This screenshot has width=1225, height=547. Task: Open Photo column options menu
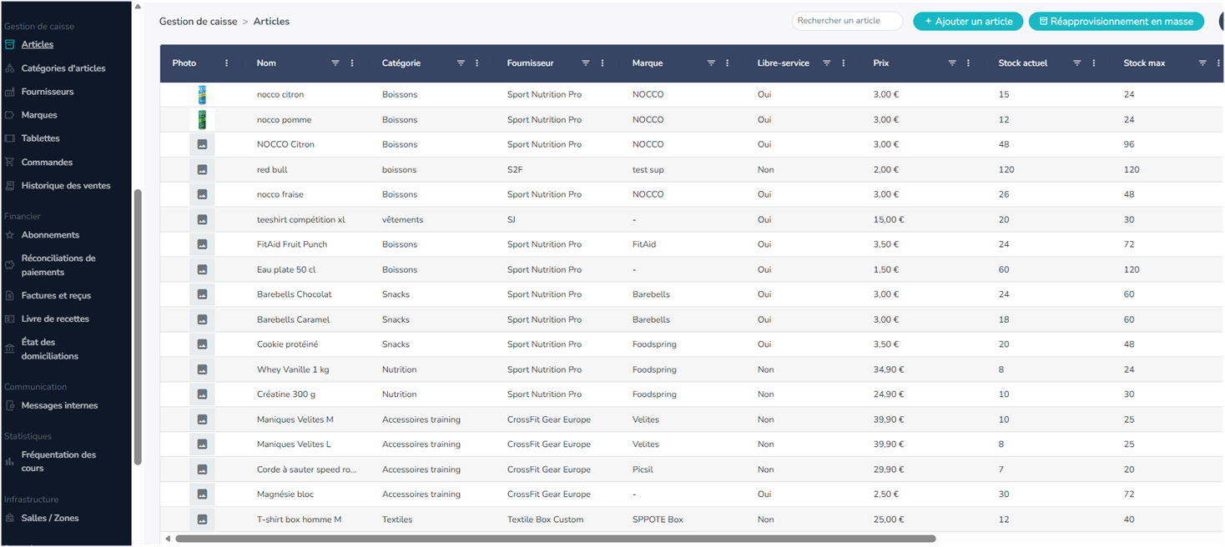tap(227, 63)
